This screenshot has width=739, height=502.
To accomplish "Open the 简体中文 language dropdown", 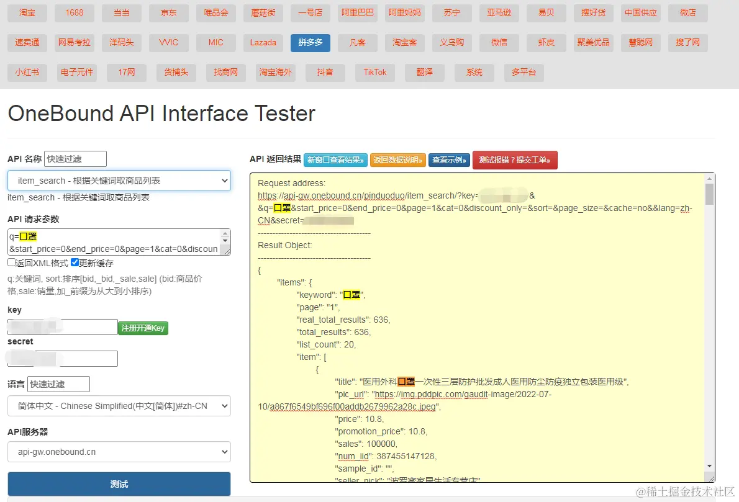I will pos(119,406).
